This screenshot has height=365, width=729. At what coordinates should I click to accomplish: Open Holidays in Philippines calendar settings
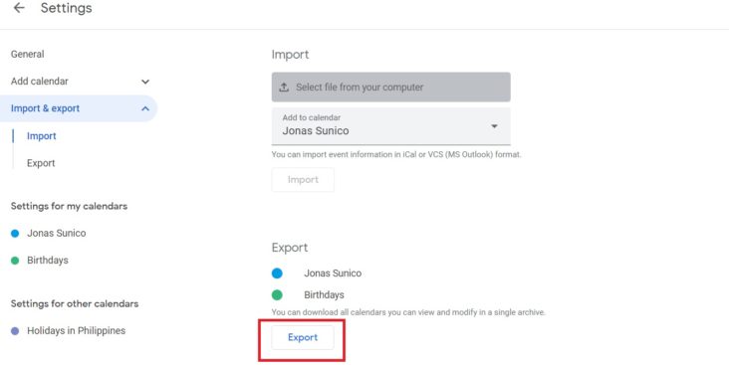pos(77,330)
